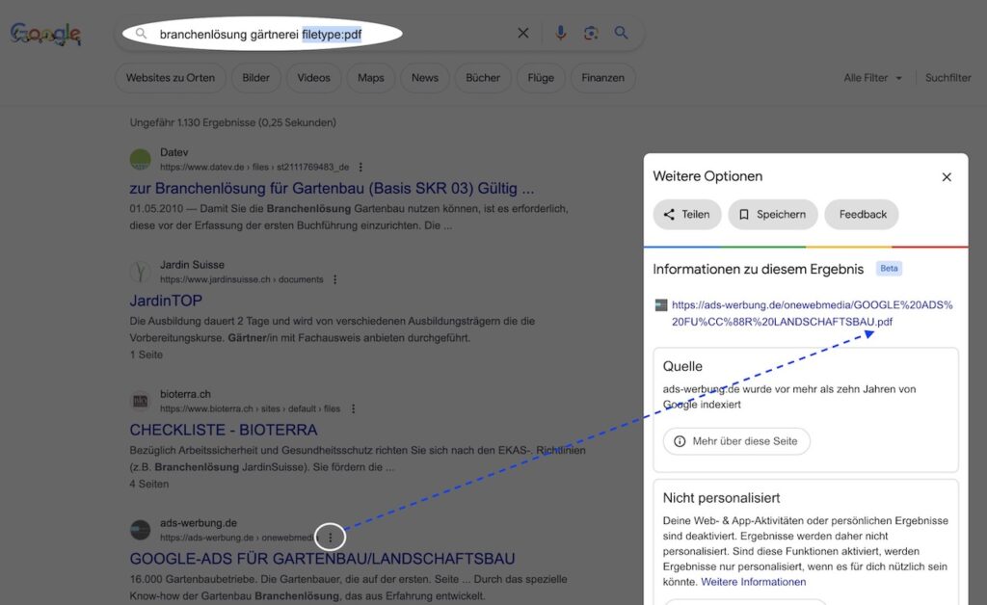Open Google Lens image search icon
Image resolution: width=987 pixels, height=605 pixels.
591,33
